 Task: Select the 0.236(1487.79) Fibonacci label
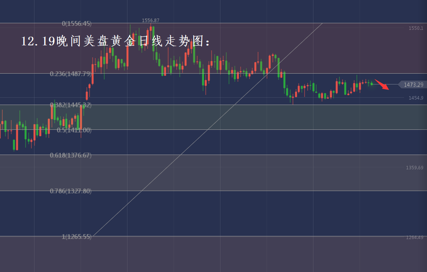[x=71, y=74]
